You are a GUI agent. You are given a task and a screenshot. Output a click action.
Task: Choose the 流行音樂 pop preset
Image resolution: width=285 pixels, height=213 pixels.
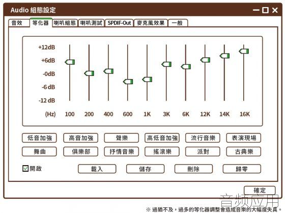(203, 138)
